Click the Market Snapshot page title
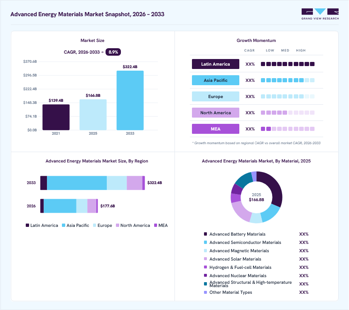 [87, 14]
